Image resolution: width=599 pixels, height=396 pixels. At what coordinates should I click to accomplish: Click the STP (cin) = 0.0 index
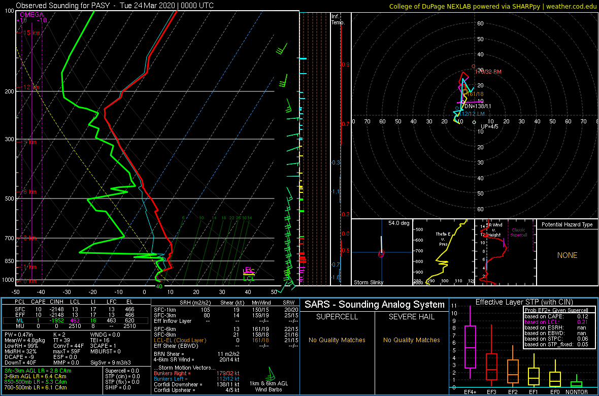[122, 377]
